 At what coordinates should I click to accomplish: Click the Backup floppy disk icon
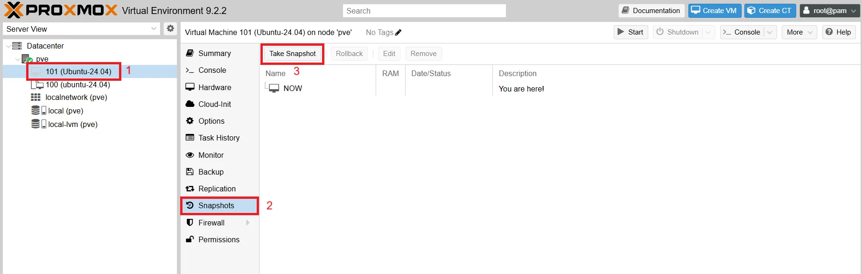pyautogui.click(x=190, y=172)
